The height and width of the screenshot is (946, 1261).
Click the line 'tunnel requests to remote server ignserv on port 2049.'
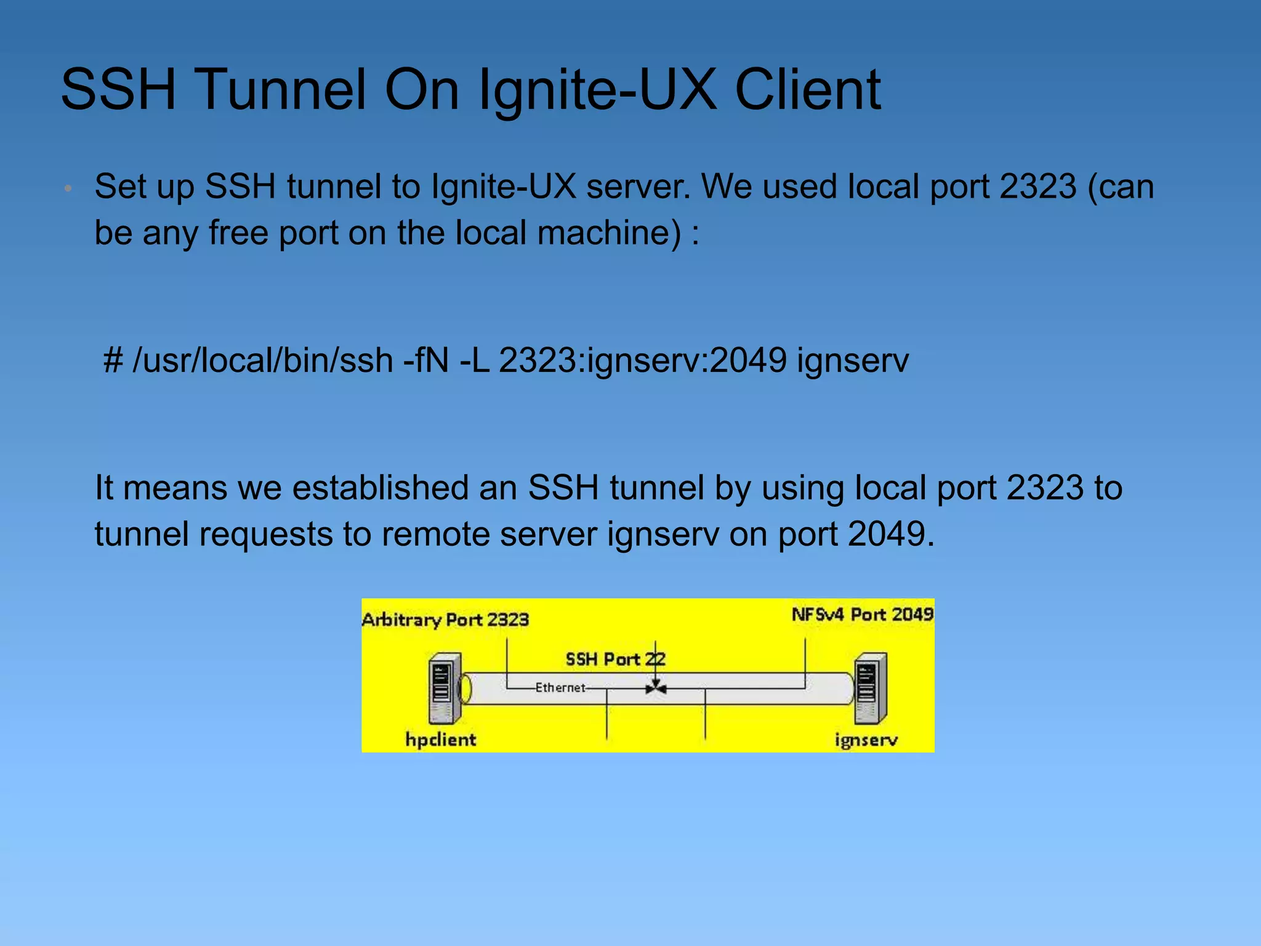[x=515, y=533]
